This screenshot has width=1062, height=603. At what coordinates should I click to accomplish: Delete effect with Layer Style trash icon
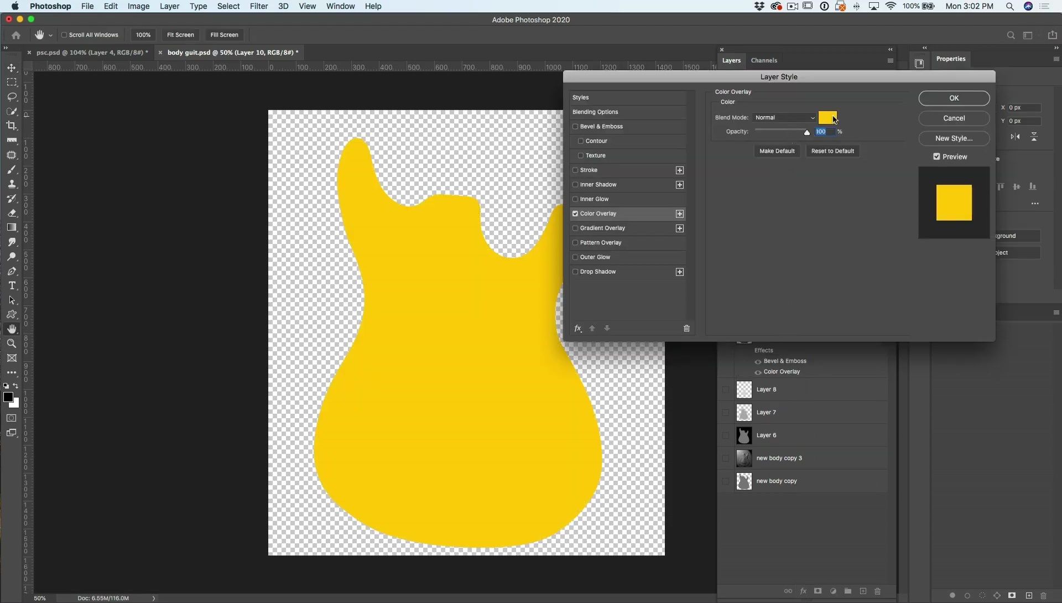point(686,328)
